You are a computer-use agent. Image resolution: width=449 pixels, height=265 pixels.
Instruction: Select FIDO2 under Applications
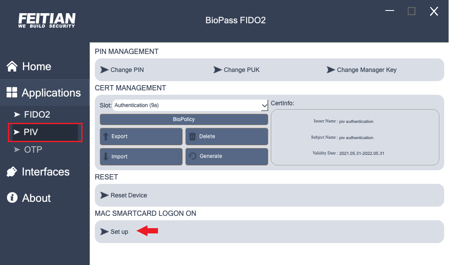37,115
